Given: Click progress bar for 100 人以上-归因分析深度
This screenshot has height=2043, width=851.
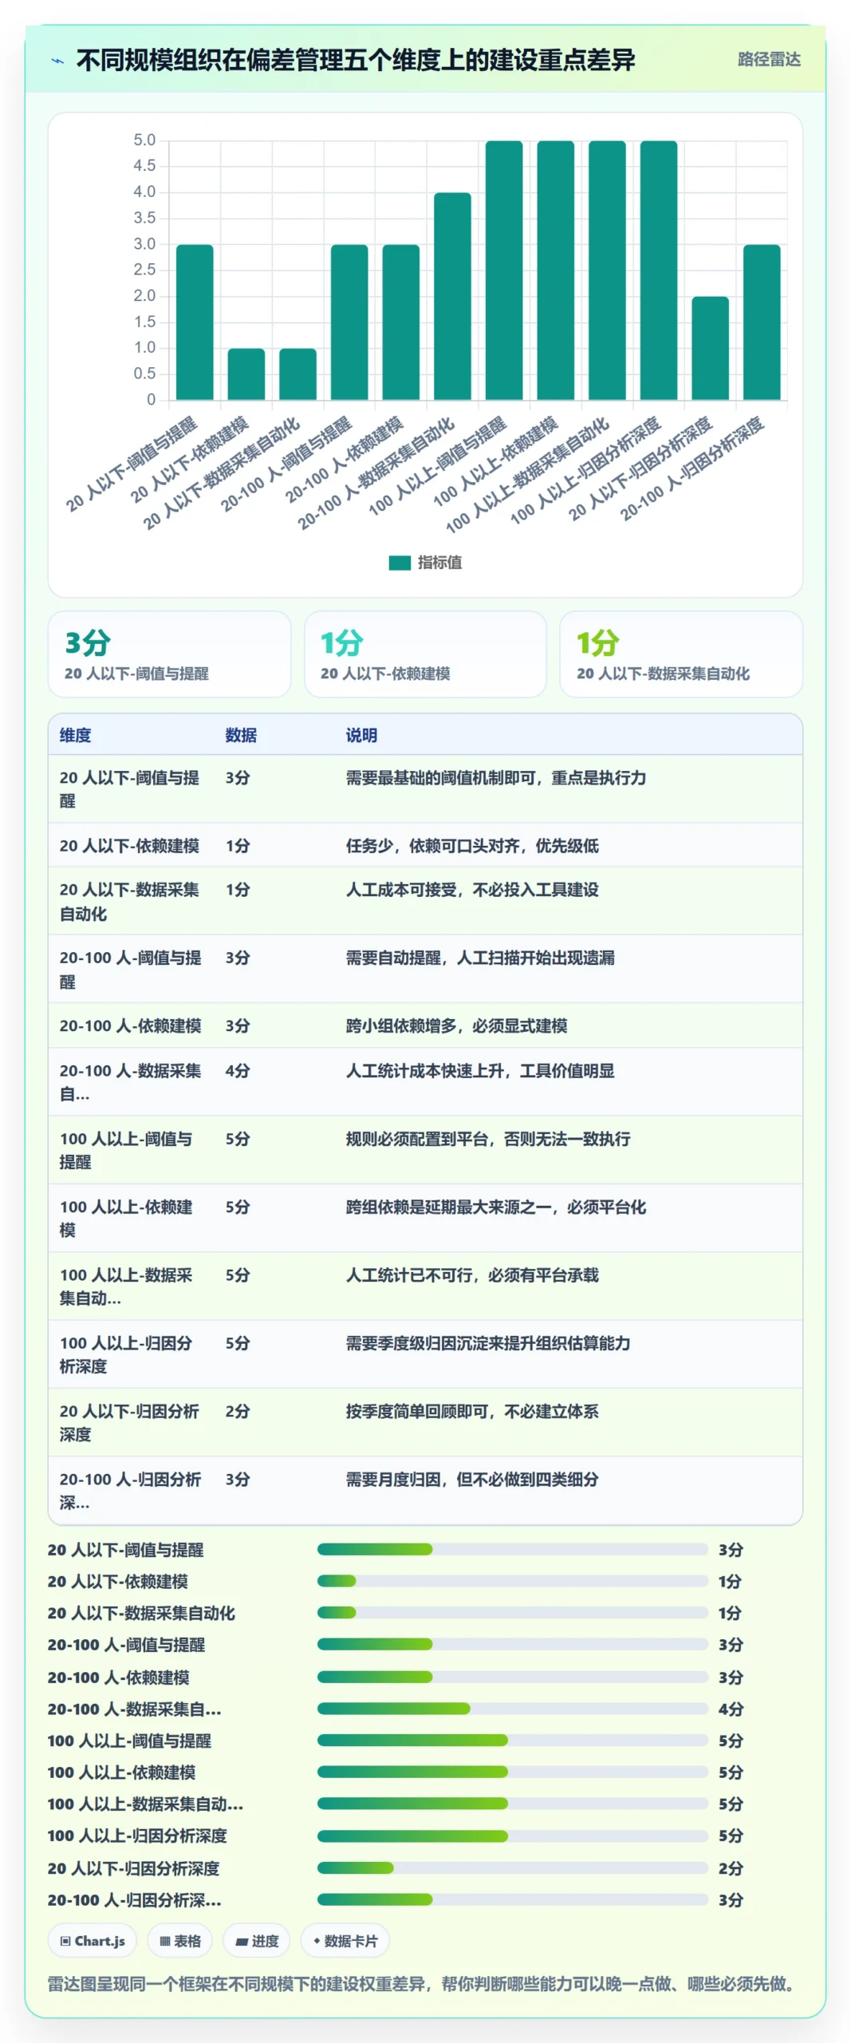Looking at the screenshot, I should click(512, 1836).
